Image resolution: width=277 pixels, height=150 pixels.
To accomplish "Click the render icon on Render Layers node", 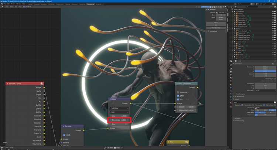I will coord(42,83).
